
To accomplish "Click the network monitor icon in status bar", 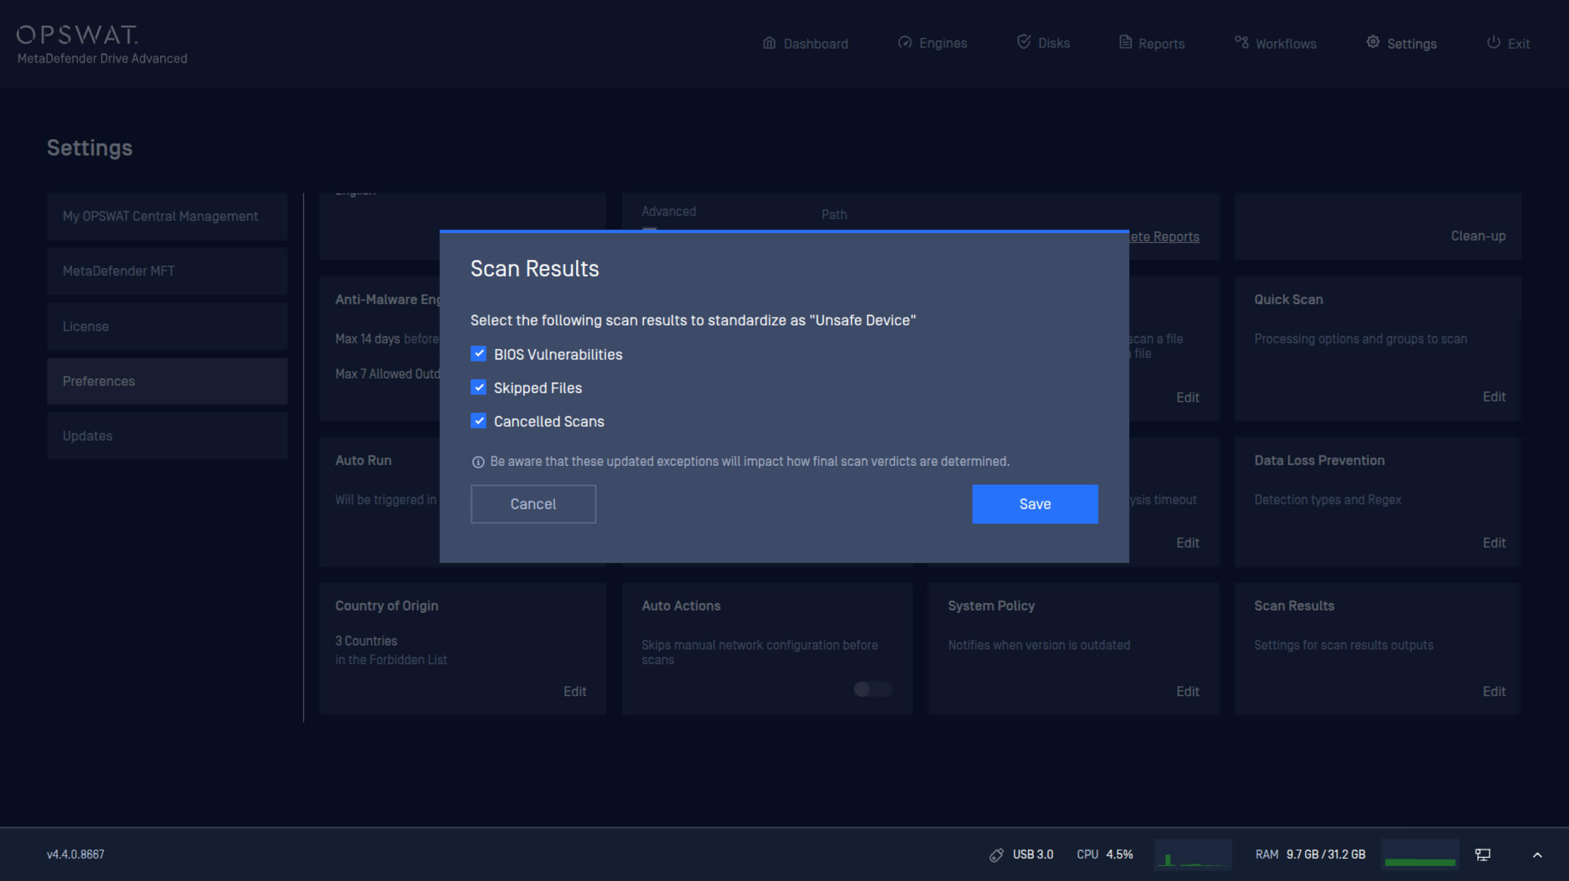I will [1483, 855].
